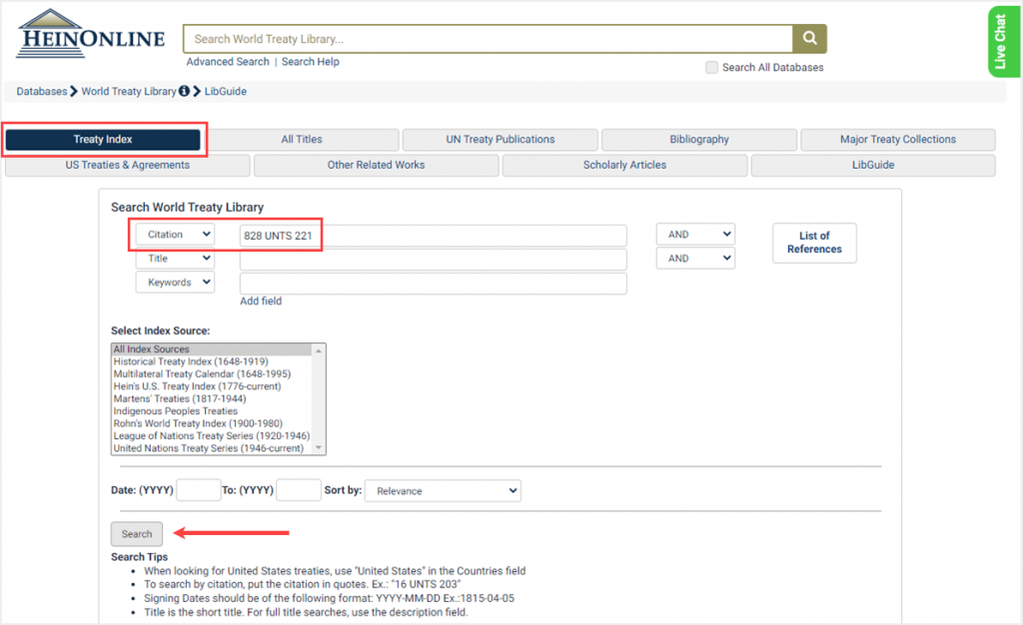The width and height of the screenshot is (1023, 625).
Task: Expand the Keywords field dropdown
Action: (175, 283)
